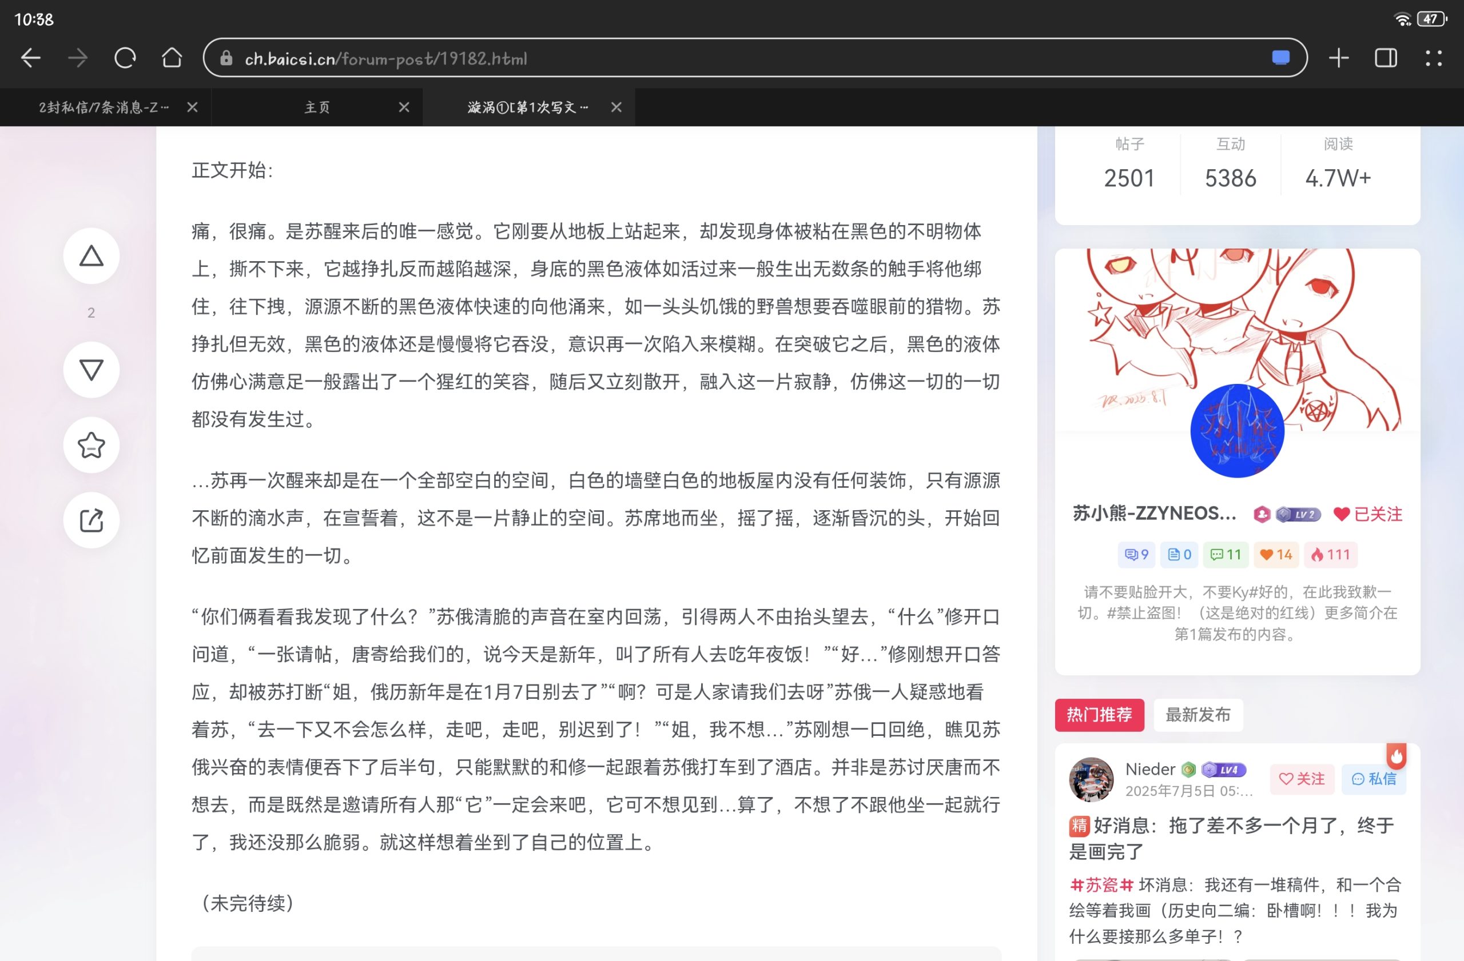Click the lock icon in the address bar
This screenshot has height=961, width=1464.
(226, 58)
